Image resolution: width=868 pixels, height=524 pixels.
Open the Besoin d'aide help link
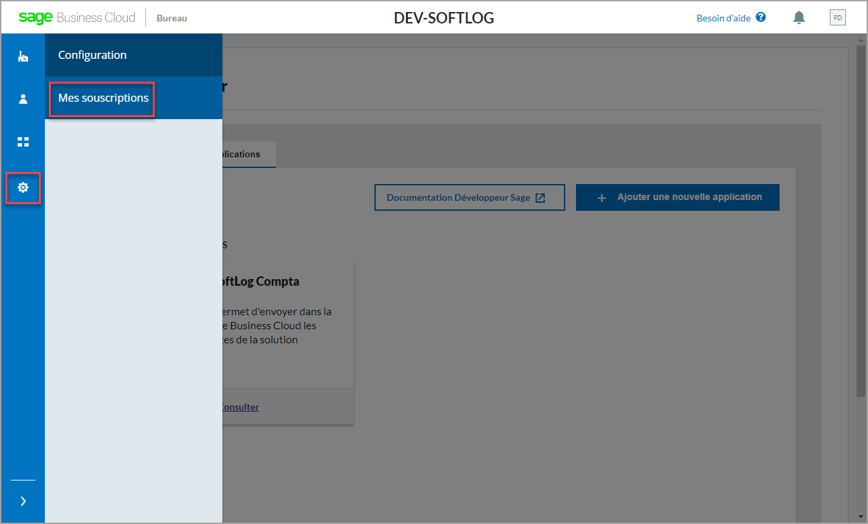[x=723, y=18]
